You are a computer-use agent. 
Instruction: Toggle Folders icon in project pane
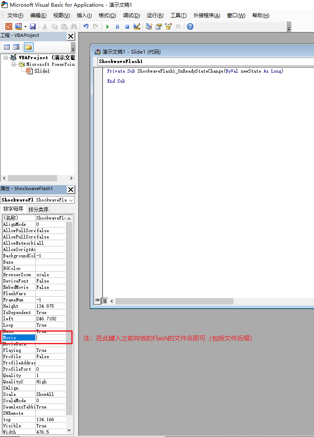click(x=29, y=47)
